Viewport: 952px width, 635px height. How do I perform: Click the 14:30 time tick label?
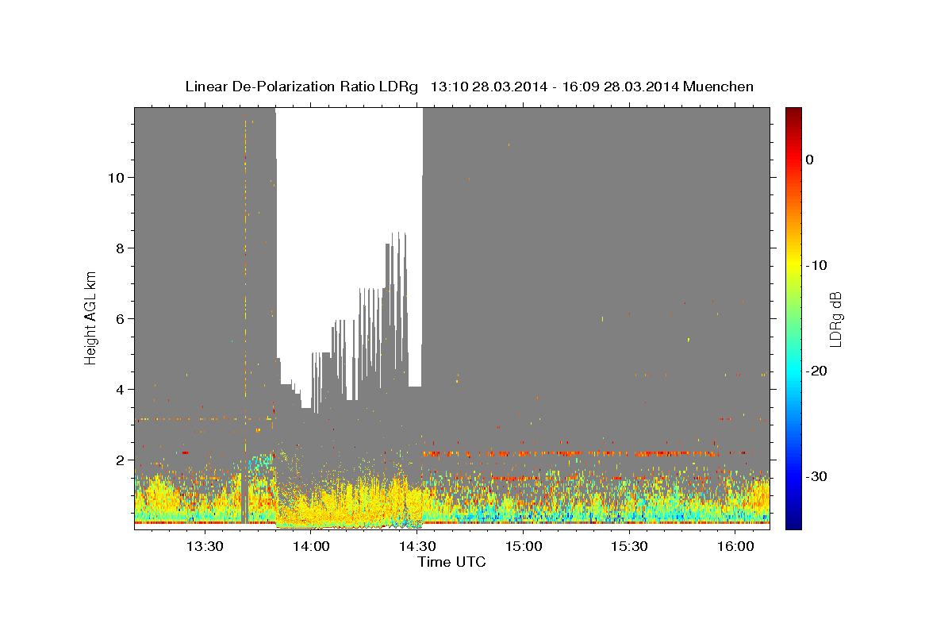[417, 546]
